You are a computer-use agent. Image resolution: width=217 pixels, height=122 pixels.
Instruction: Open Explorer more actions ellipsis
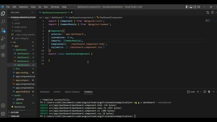33,13
